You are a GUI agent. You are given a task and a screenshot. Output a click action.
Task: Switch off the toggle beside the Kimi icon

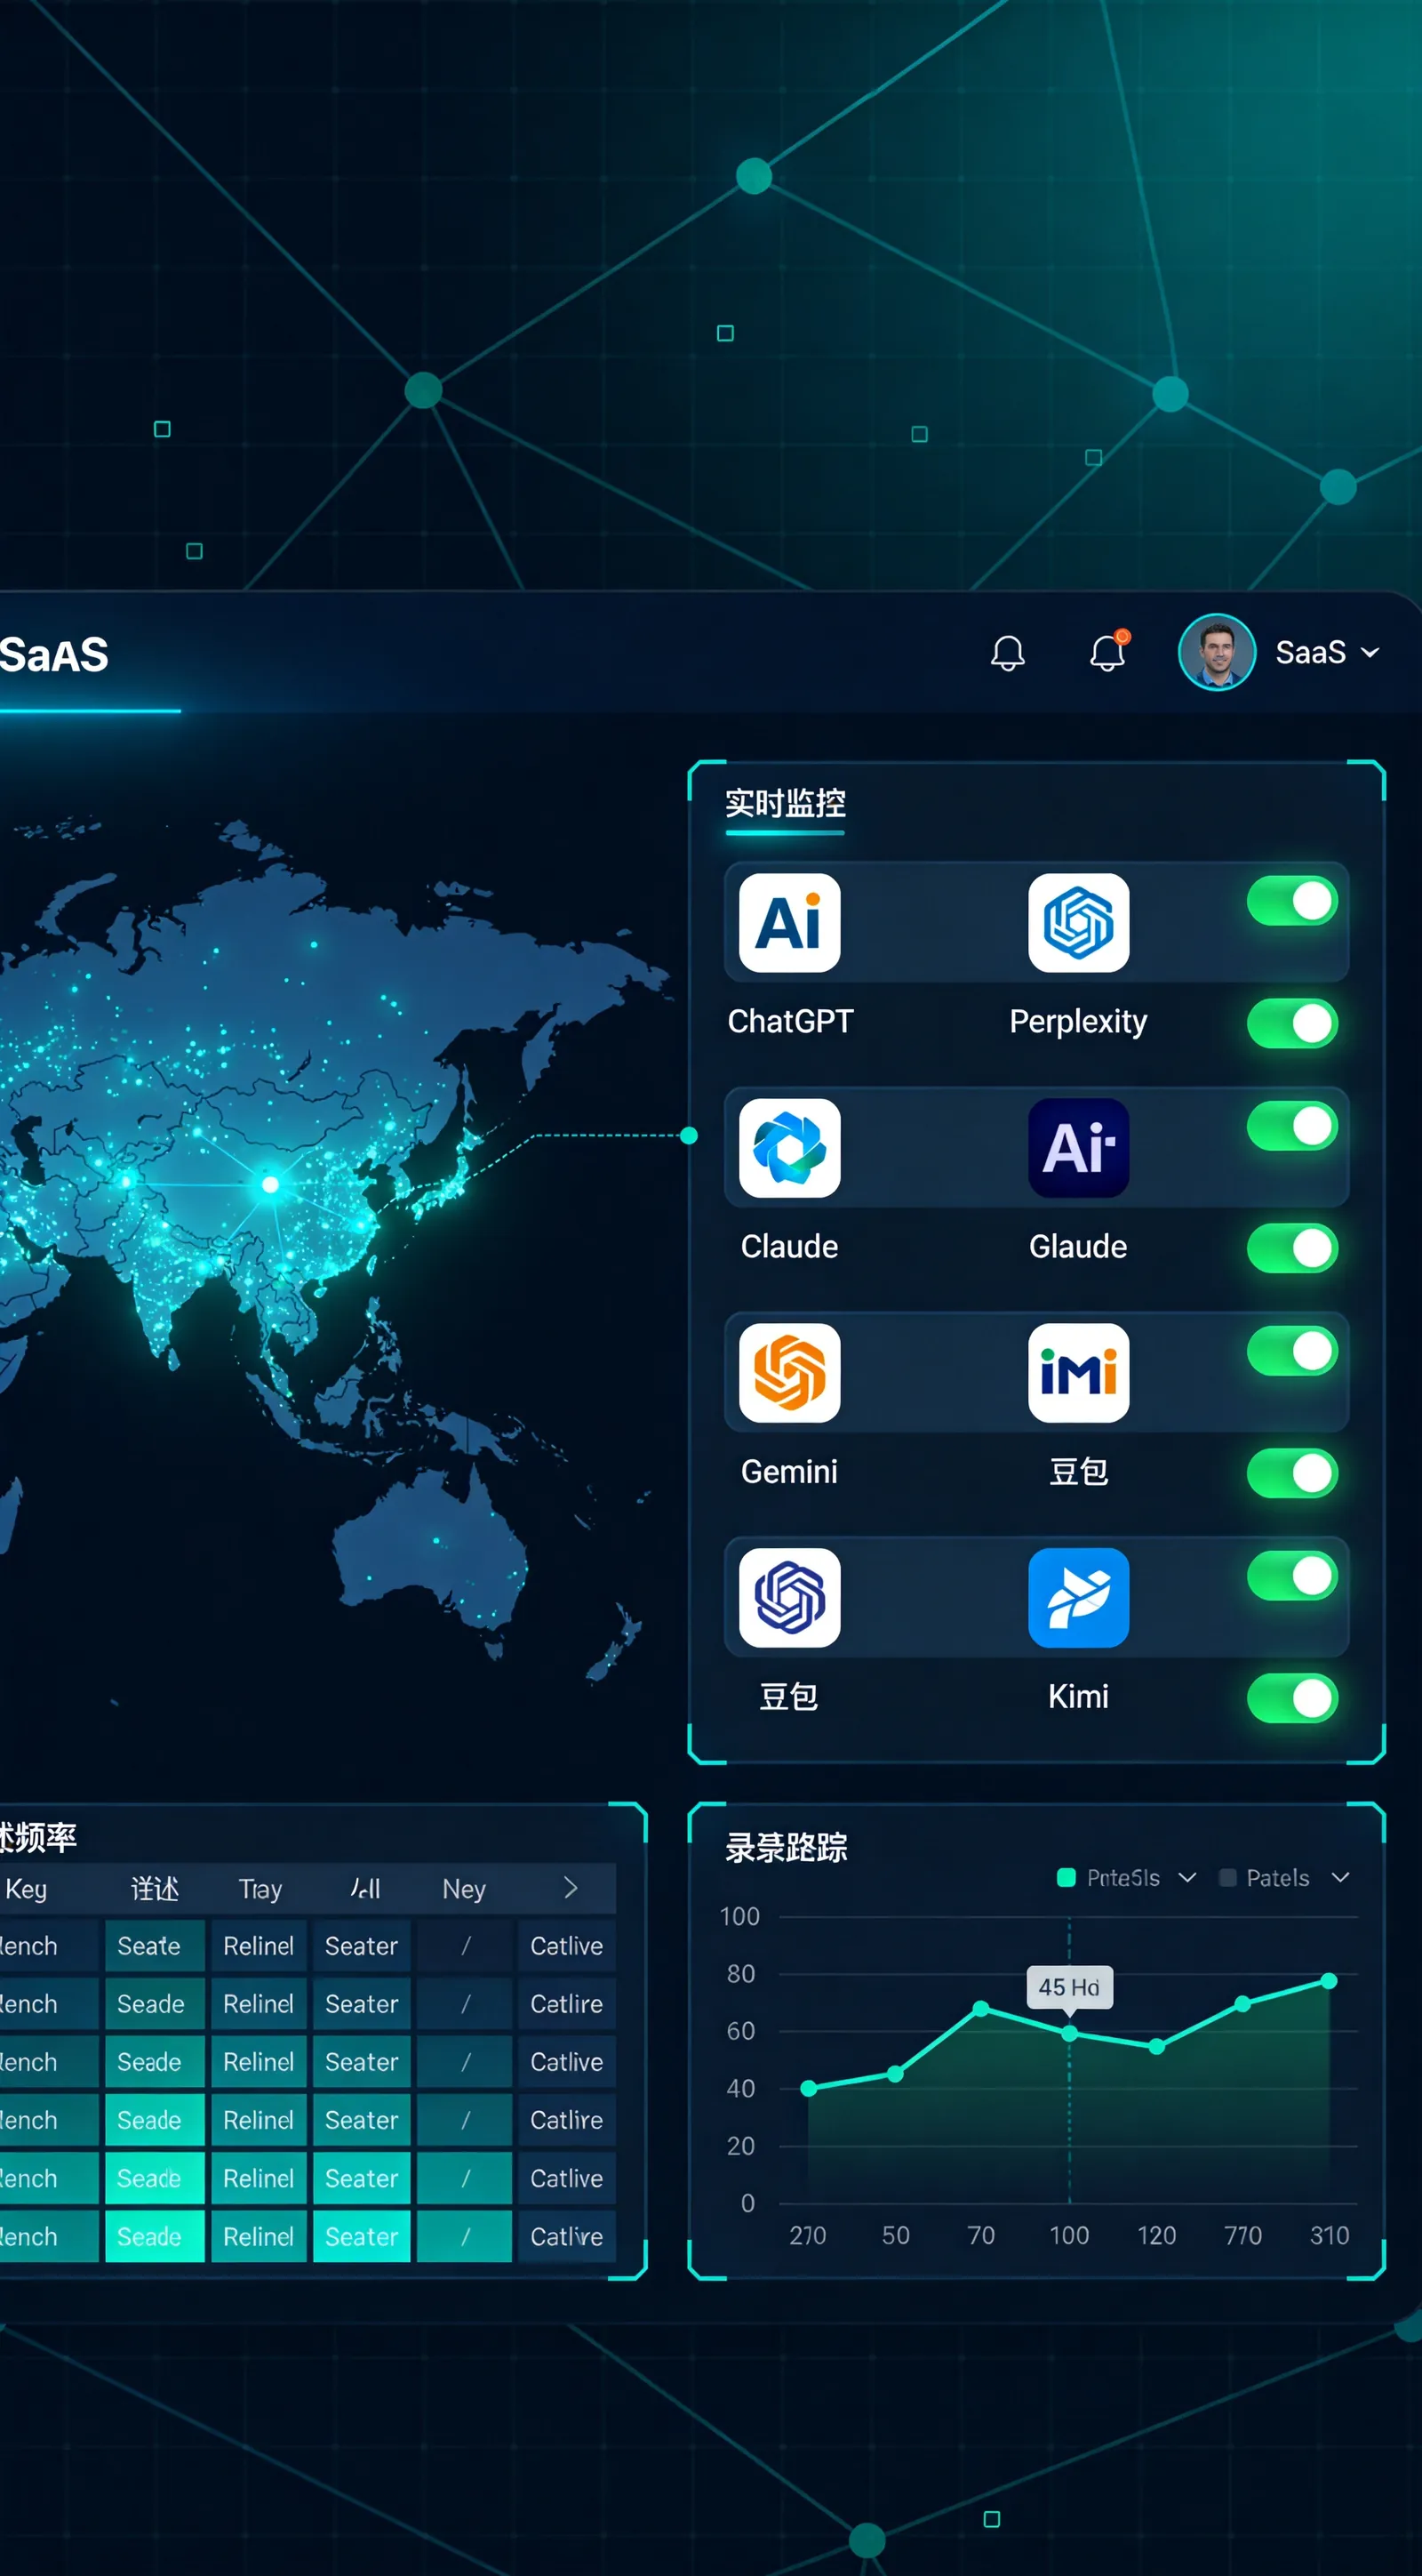[1292, 1576]
